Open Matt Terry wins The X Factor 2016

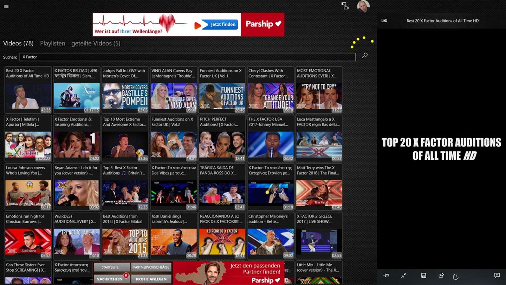click(x=319, y=187)
